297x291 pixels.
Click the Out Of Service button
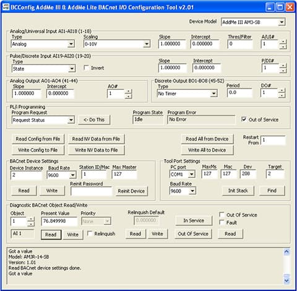tap(193, 234)
